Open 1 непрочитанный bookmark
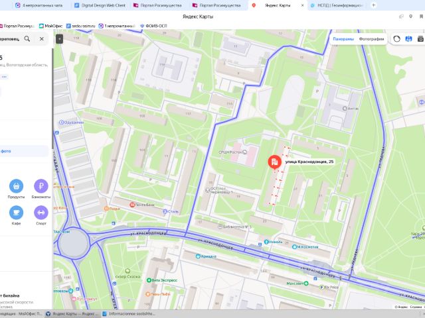The height and width of the screenshot is (318, 425). click(x=117, y=26)
